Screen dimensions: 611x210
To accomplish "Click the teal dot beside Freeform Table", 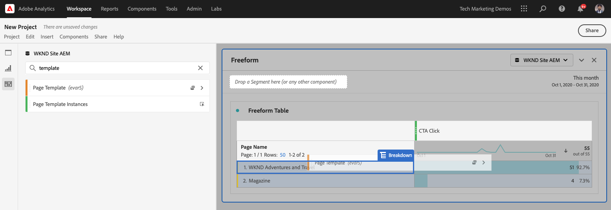I will click(237, 111).
